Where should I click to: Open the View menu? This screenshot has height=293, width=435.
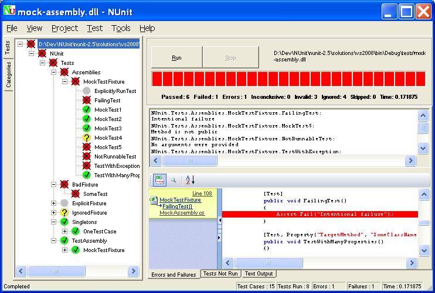point(35,28)
